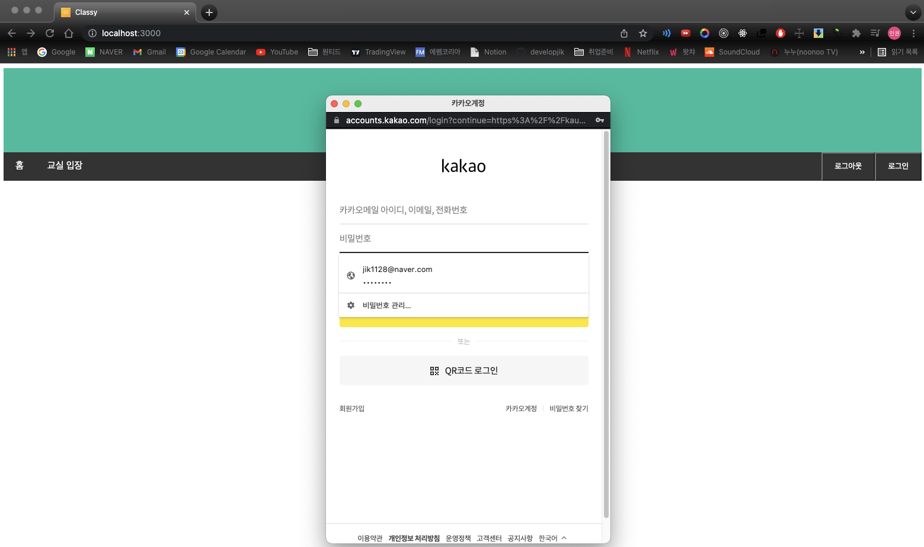Open a new browser tab
The width and height of the screenshot is (924, 547).
point(209,12)
